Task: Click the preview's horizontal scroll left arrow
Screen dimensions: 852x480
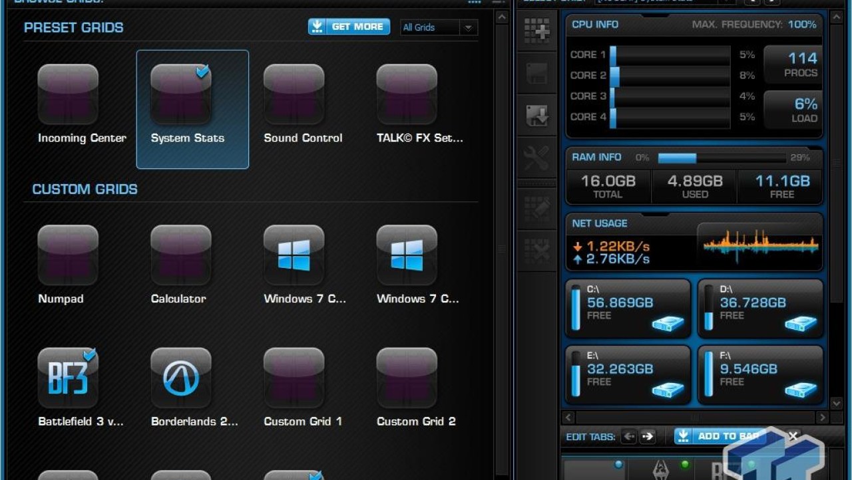Action: click(x=568, y=418)
